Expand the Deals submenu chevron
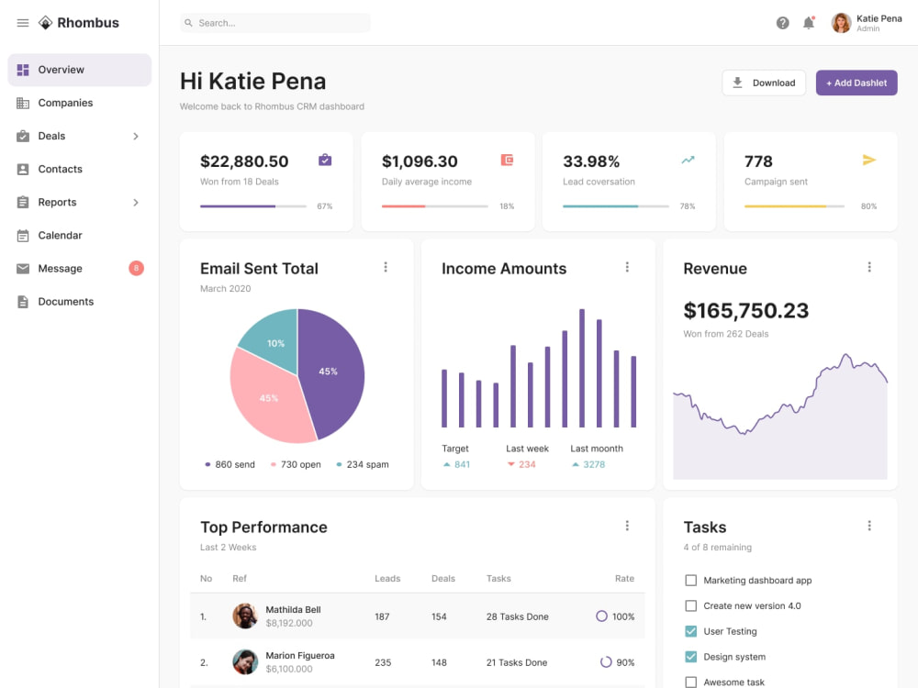Screen dimensions: 918x688 pos(136,137)
